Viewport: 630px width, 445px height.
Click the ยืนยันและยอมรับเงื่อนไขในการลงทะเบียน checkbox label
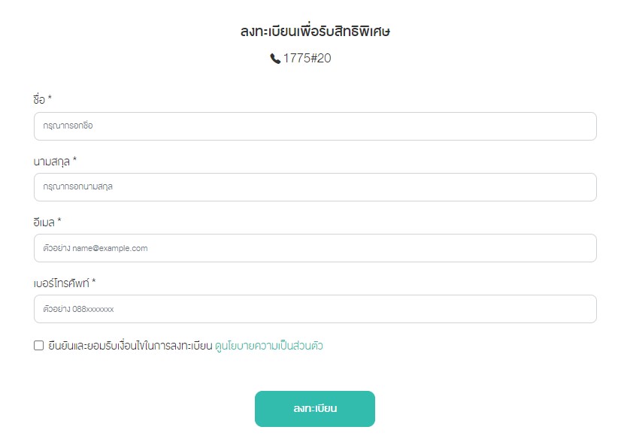point(130,346)
